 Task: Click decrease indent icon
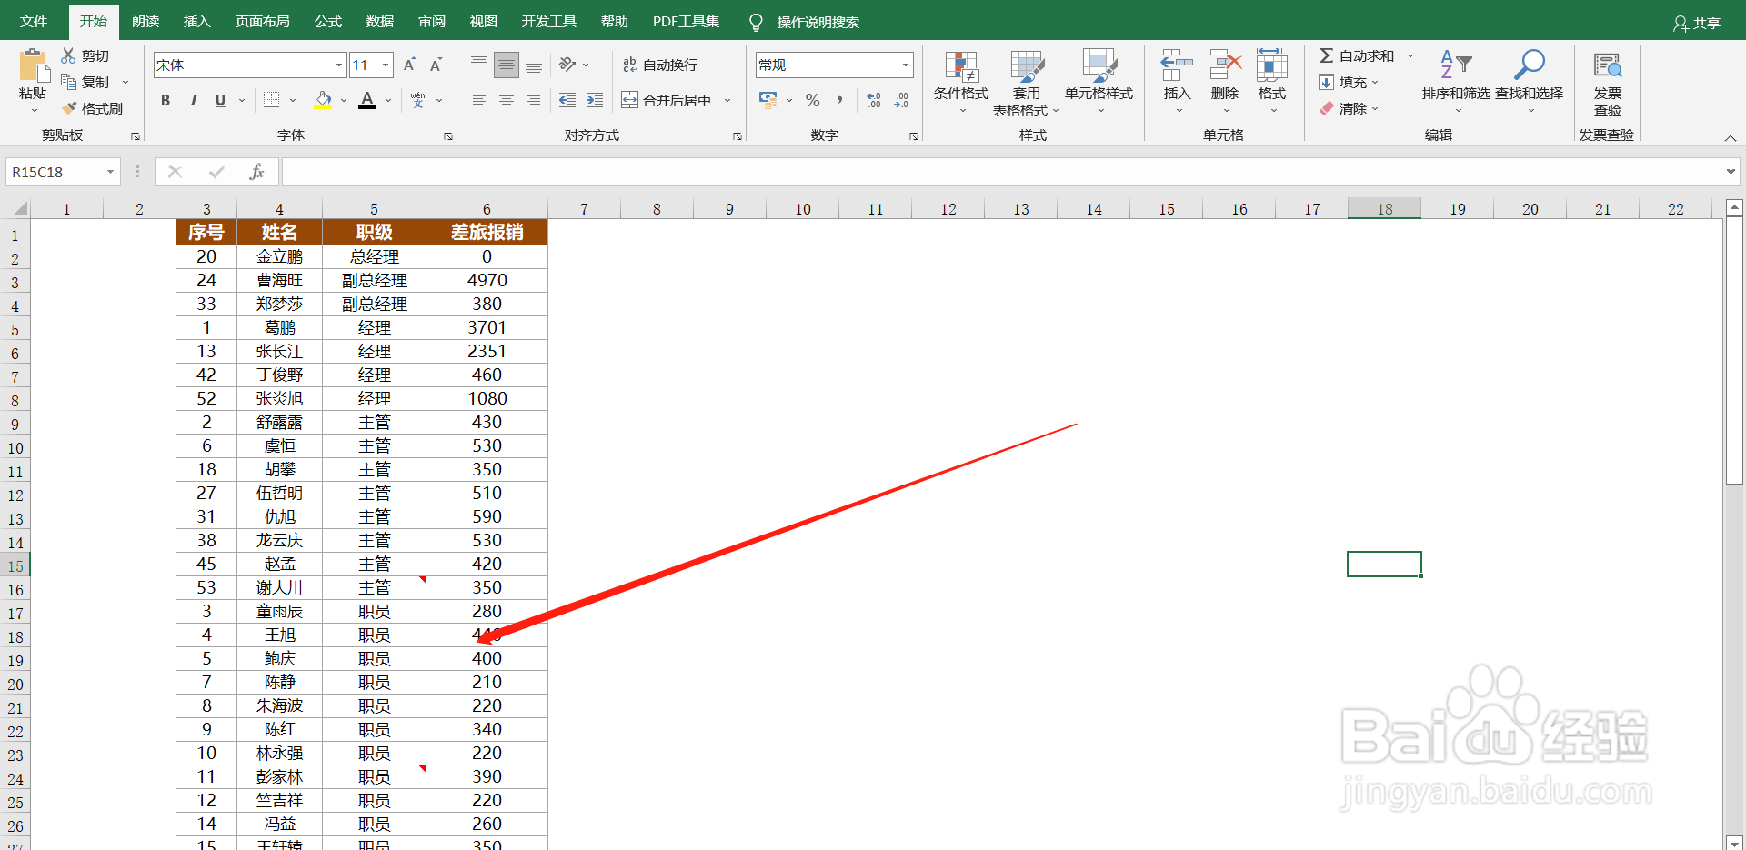pos(567,100)
